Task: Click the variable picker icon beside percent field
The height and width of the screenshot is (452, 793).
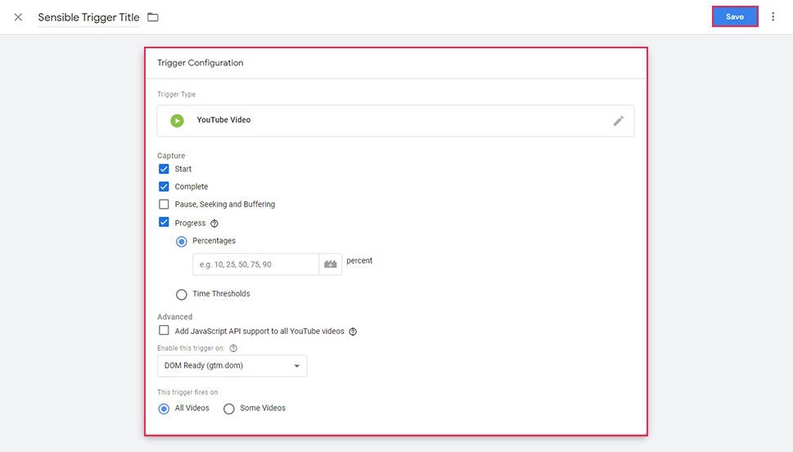Action: (331, 264)
